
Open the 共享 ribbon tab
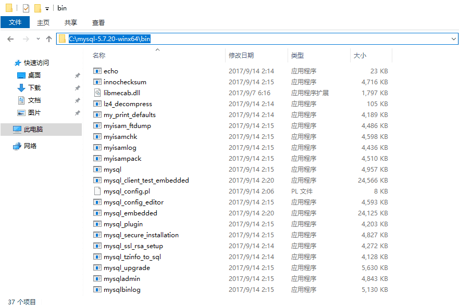coord(70,22)
